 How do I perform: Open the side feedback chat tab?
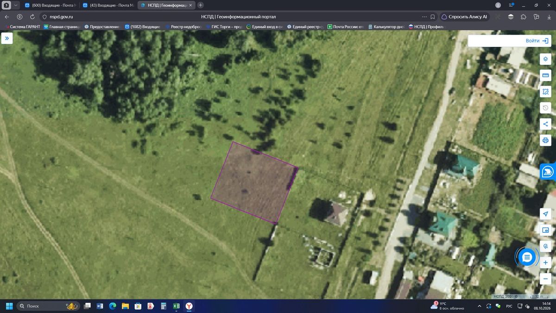pyautogui.click(x=548, y=172)
